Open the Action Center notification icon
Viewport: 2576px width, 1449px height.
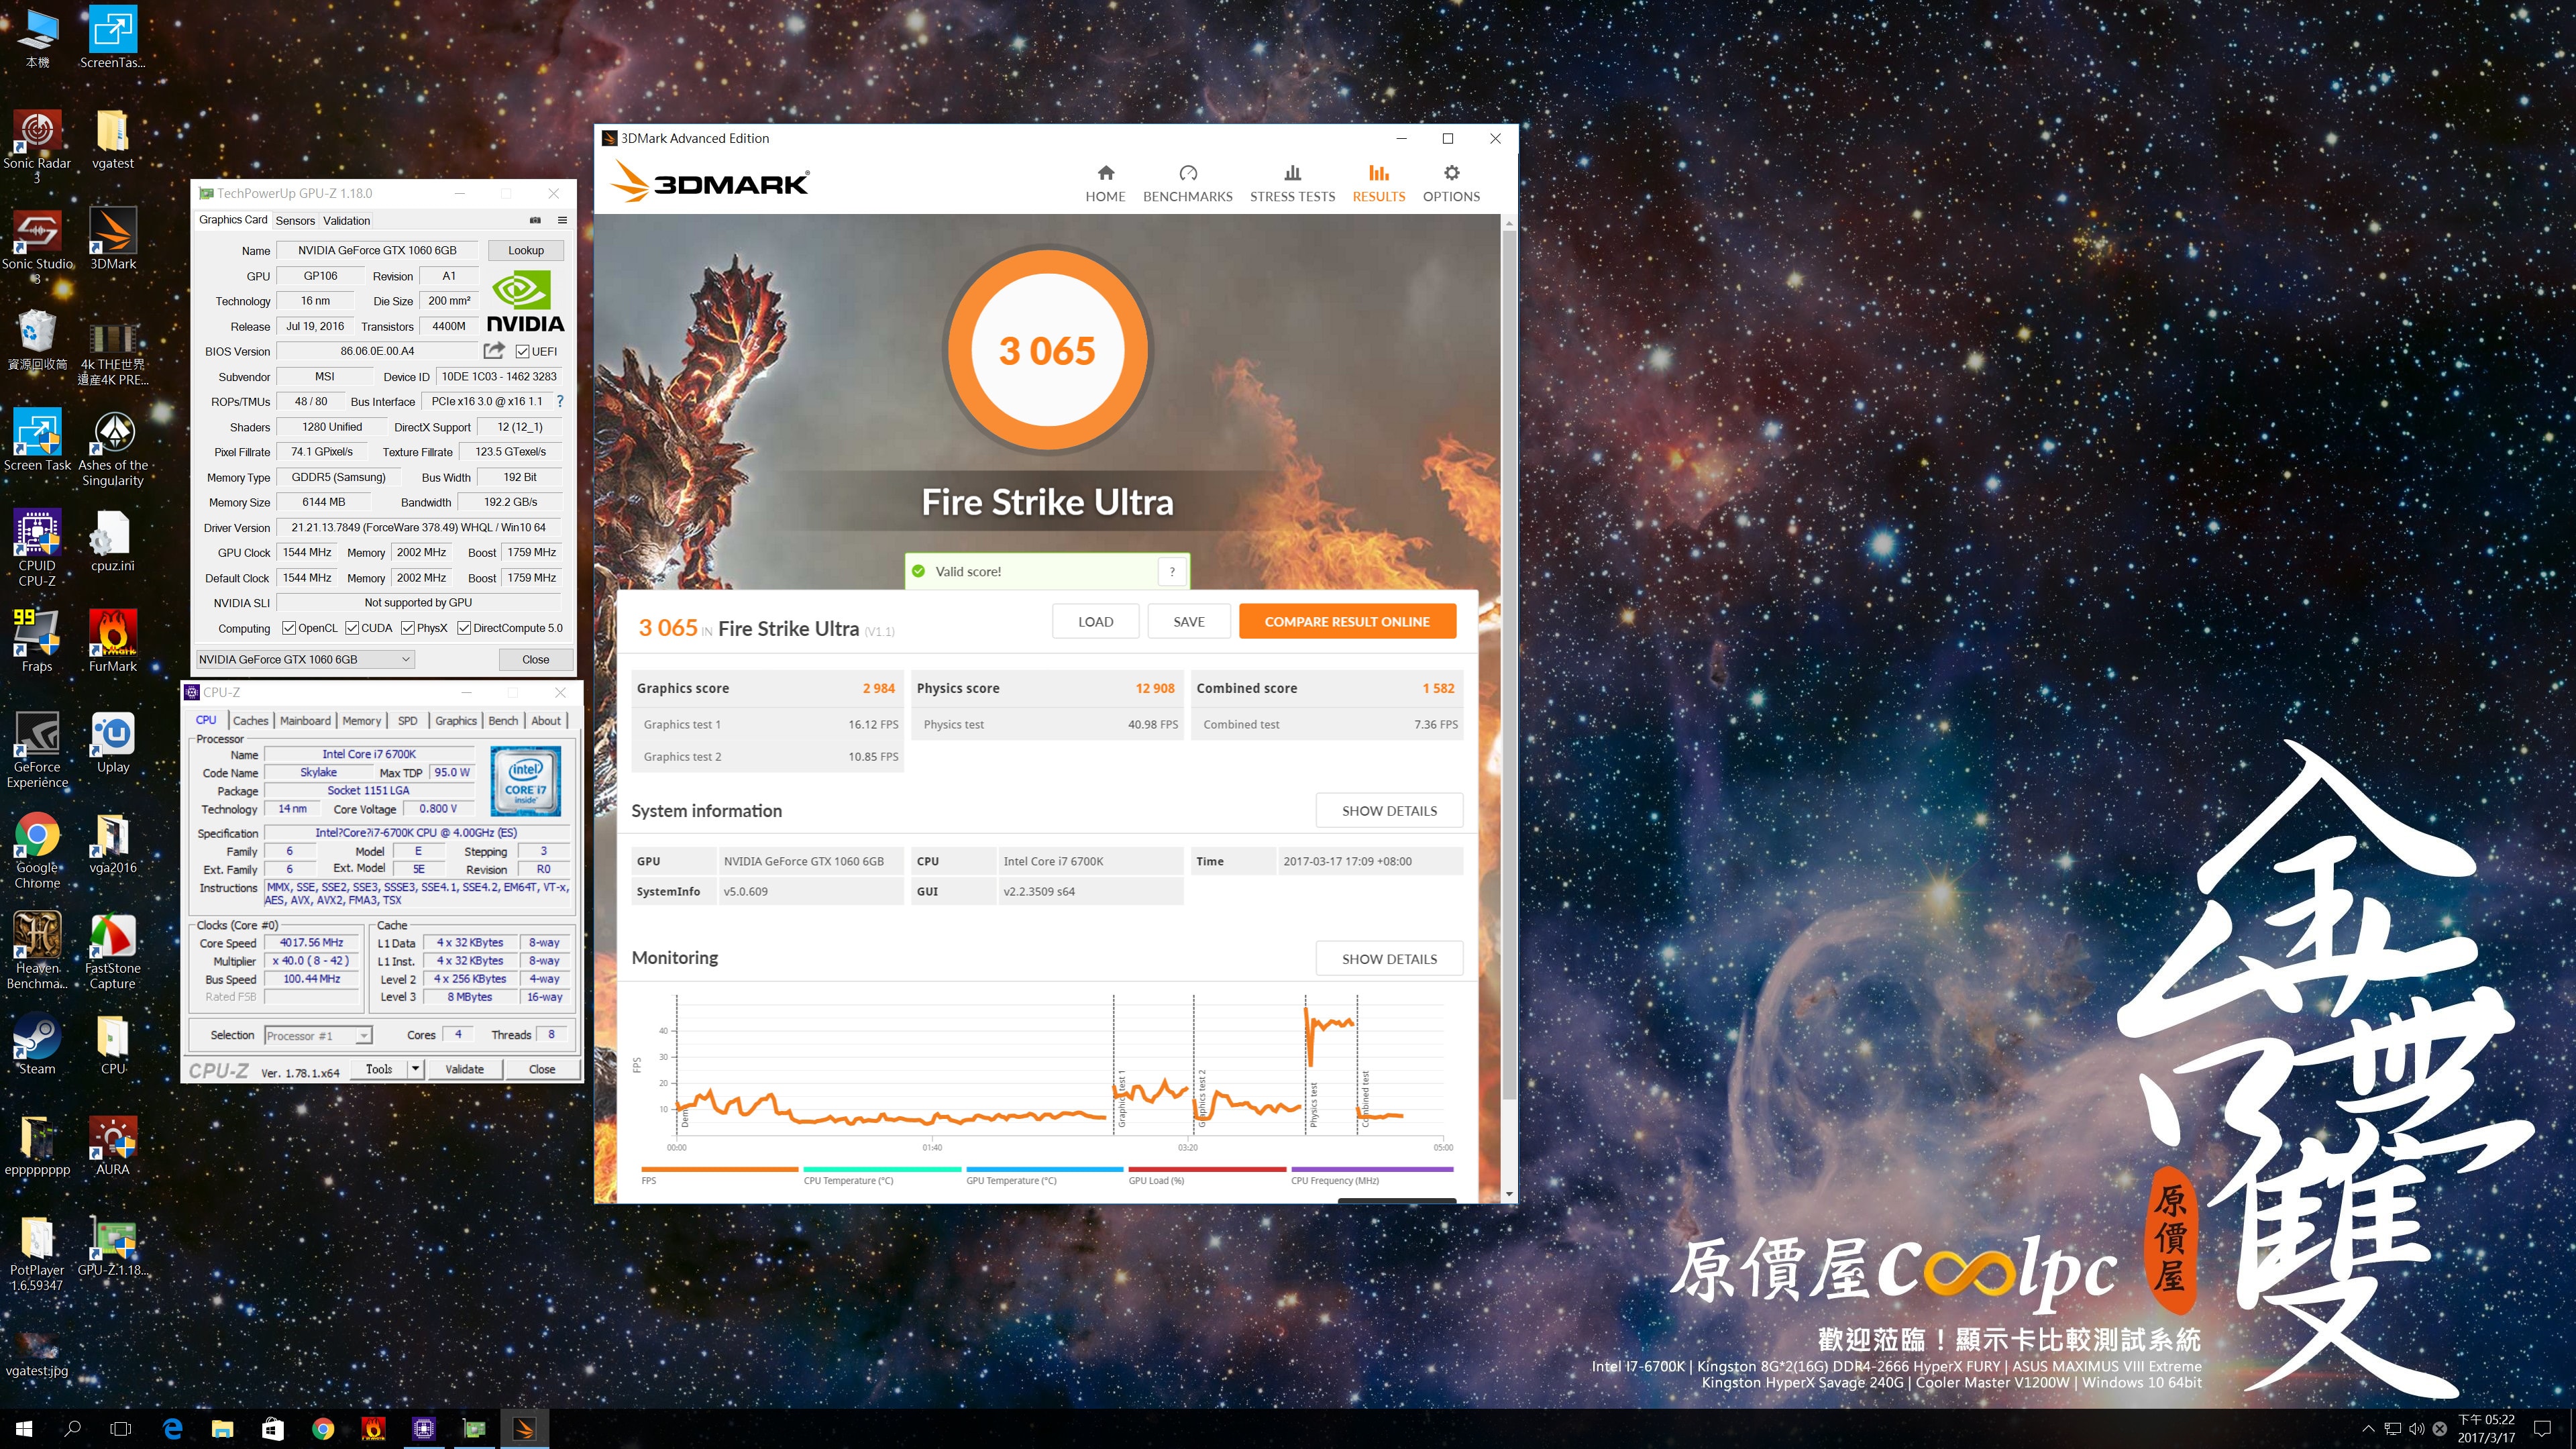[2543, 1429]
